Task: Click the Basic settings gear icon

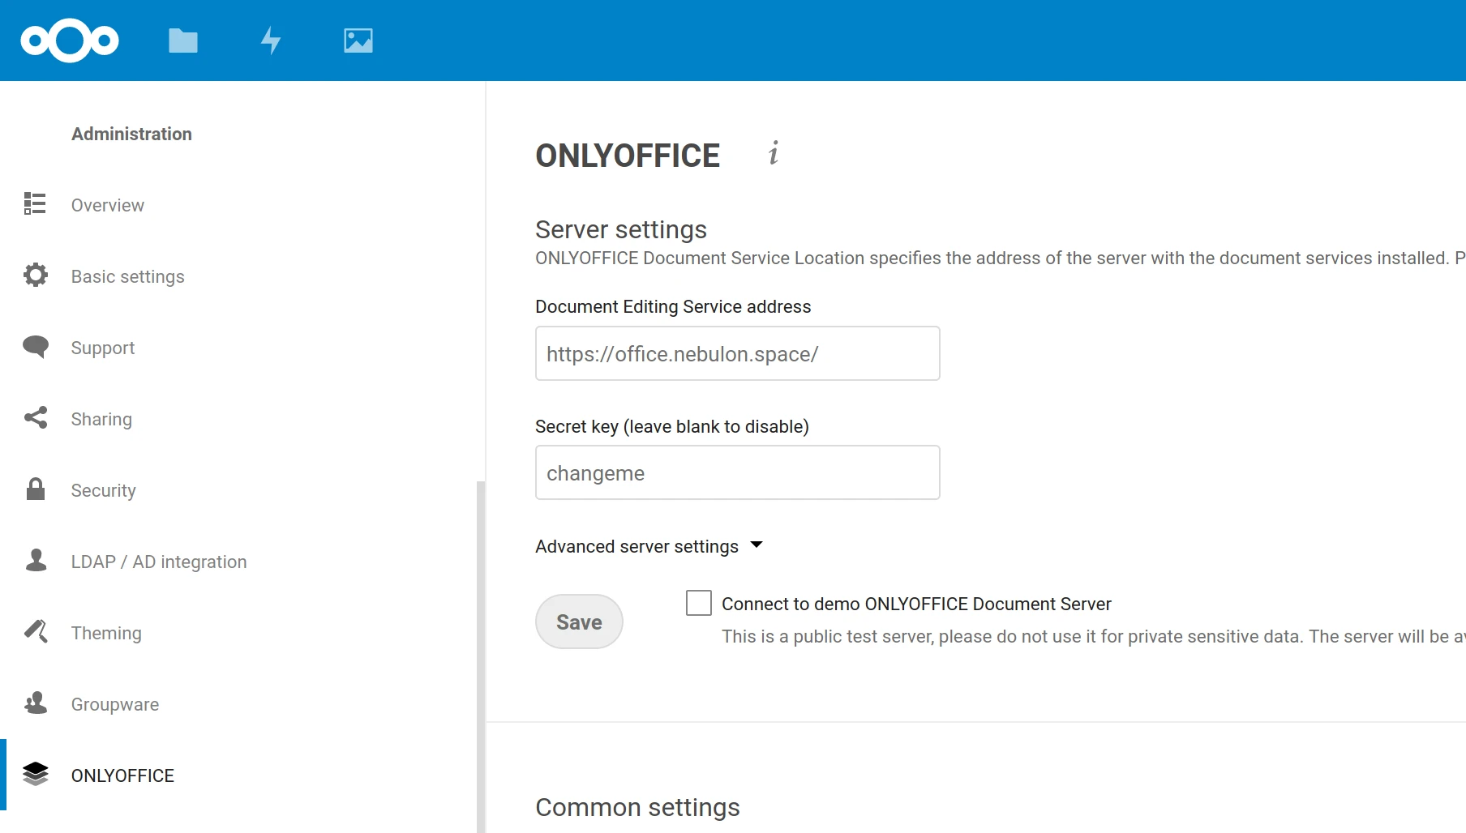Action: pyautogui.click(x=35, y=276)
